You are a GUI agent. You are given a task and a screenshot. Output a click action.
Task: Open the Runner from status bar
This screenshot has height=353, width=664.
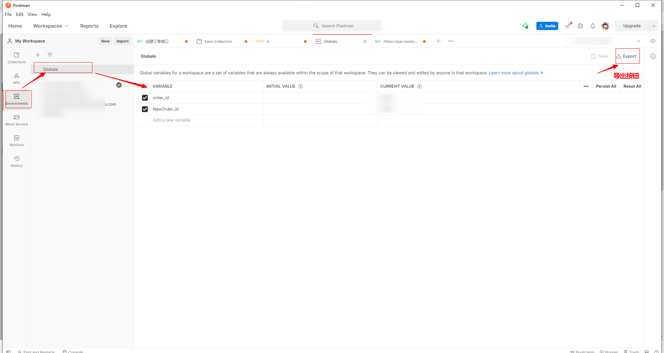coord(609,352)
